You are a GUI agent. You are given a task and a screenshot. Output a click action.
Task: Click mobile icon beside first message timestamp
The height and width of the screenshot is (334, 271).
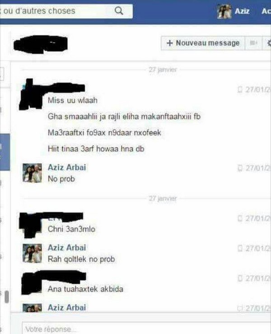pos(240,89)
